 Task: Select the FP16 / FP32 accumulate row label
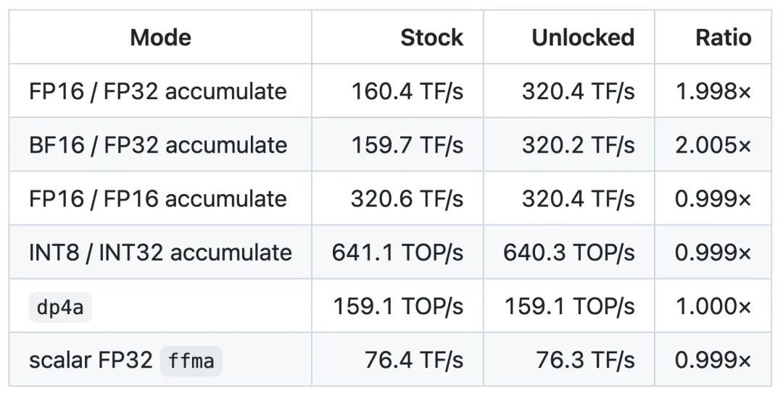coord(158,91)
